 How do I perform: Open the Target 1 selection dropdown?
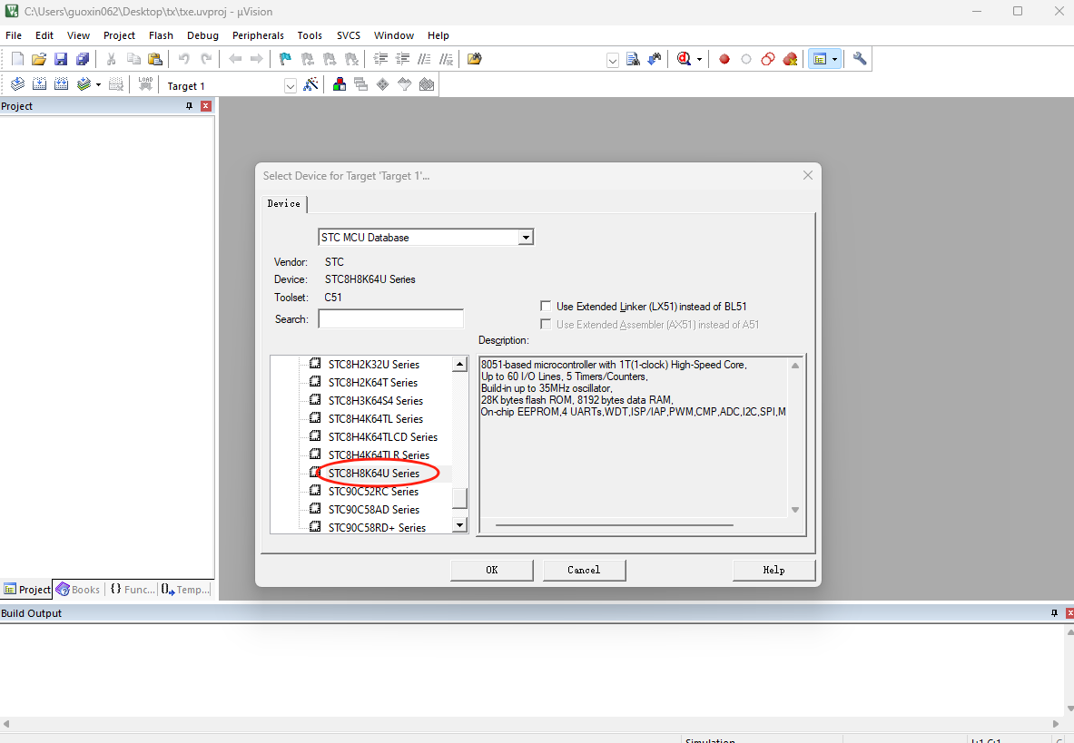click(x=291, y=86)
